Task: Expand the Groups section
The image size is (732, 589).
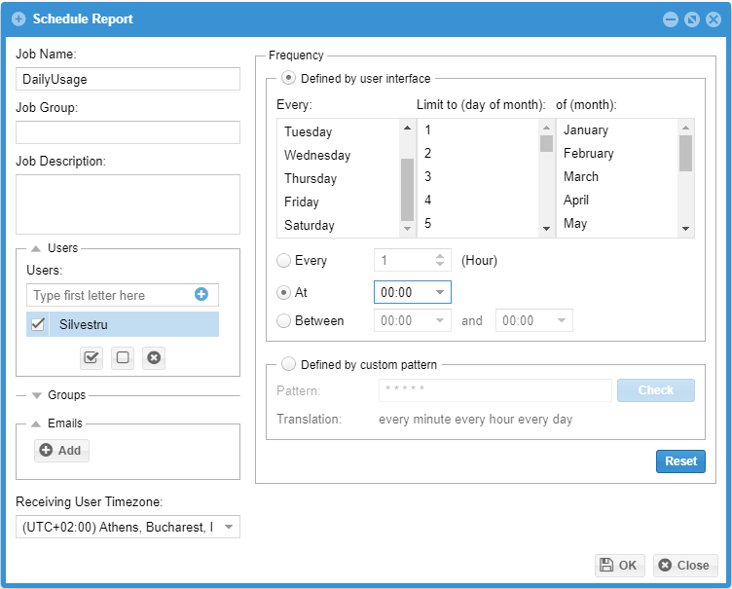Action: [37, 395]
